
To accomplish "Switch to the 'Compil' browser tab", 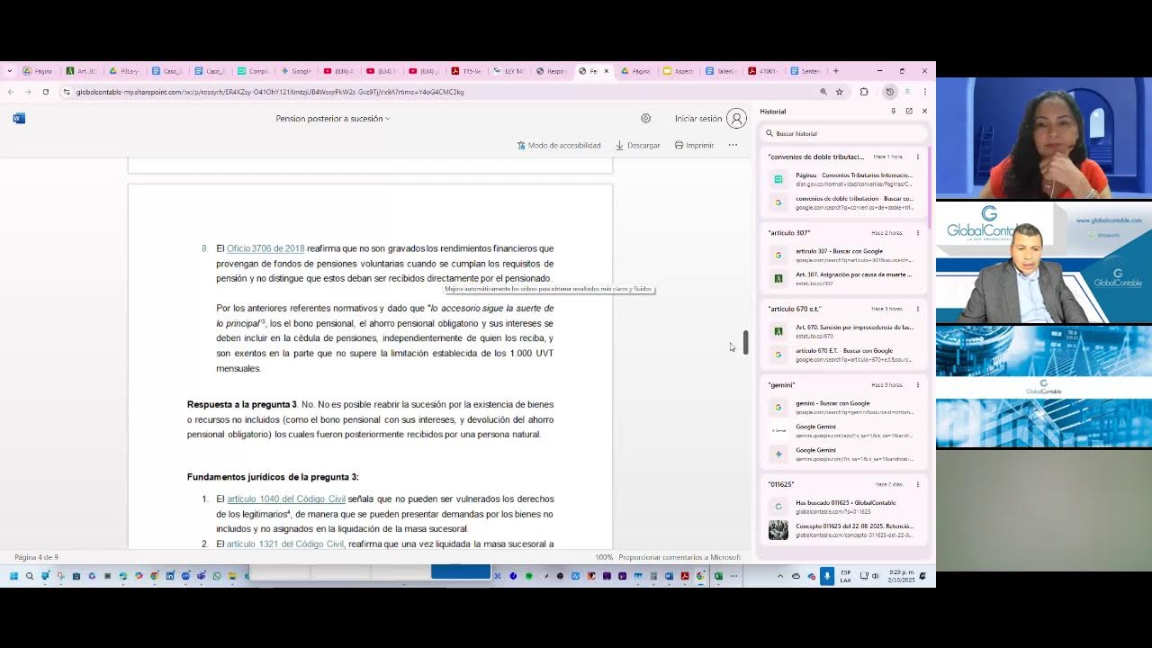I will point(253,71).
